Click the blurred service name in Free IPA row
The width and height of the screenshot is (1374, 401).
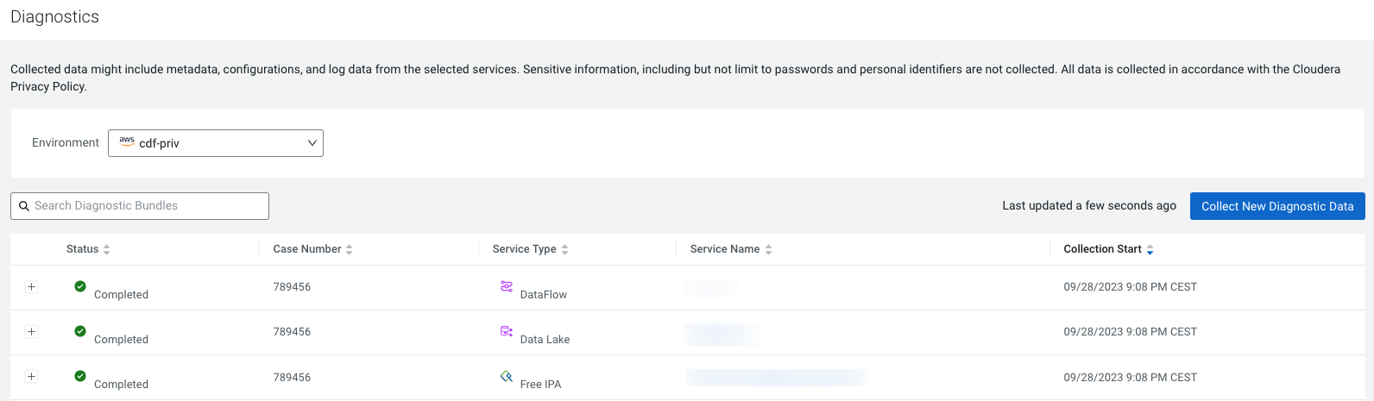pos(777,377)
